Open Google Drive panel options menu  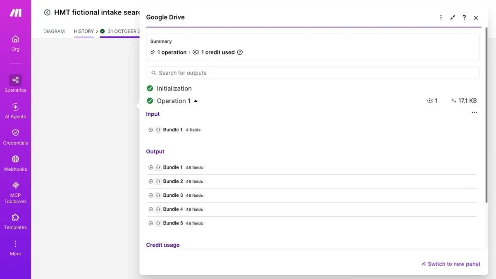click(441, 17)
